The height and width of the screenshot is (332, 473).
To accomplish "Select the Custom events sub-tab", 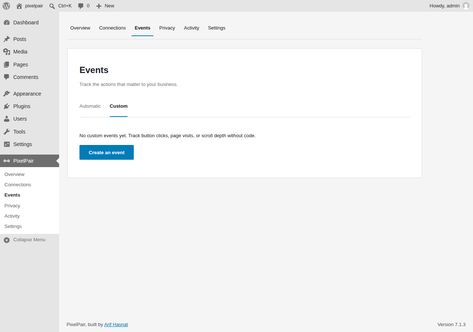I will click(x=119, y=106).
